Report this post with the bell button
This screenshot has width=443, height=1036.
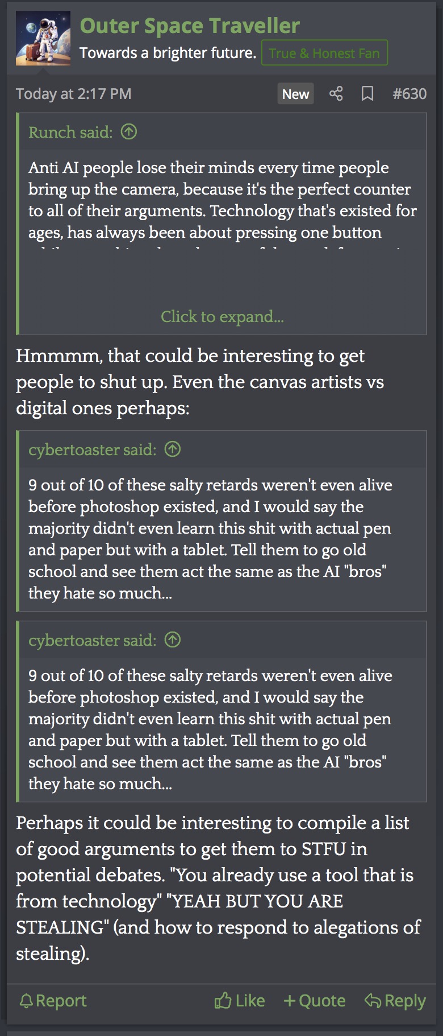(x=53, y=1001)
